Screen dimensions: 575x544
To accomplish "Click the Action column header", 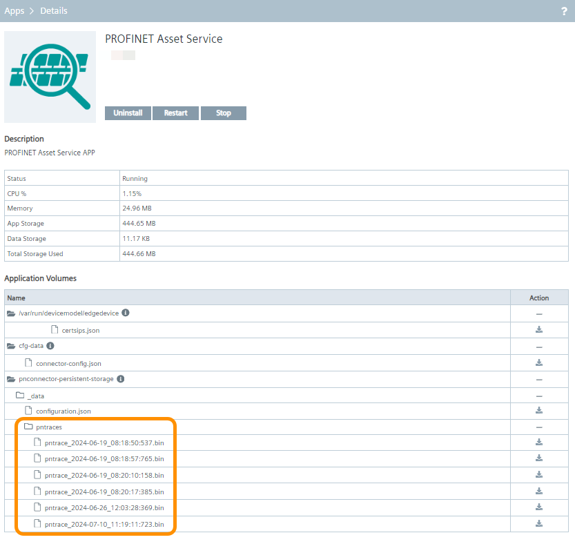I will [539, 298].
